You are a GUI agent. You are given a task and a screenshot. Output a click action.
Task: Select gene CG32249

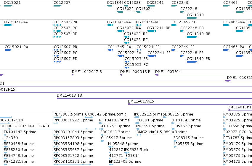point(174,6)
